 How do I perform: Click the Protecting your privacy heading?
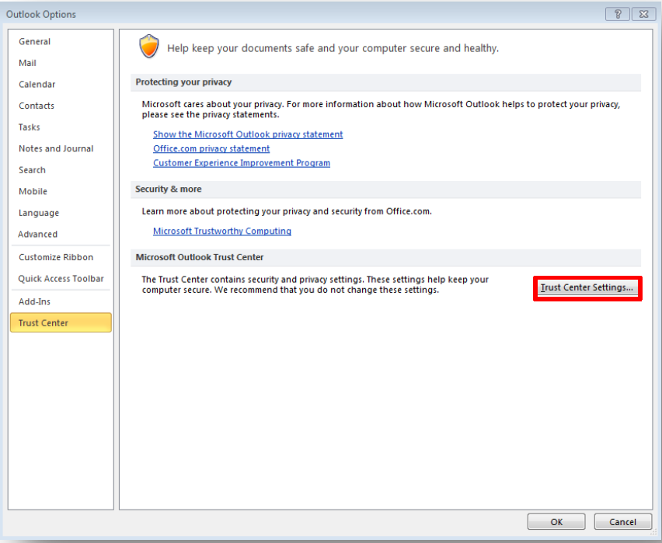coord(183,82)
